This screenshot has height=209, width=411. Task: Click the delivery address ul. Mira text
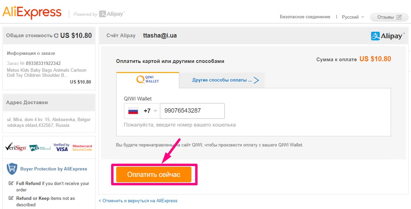click(49, 122)
